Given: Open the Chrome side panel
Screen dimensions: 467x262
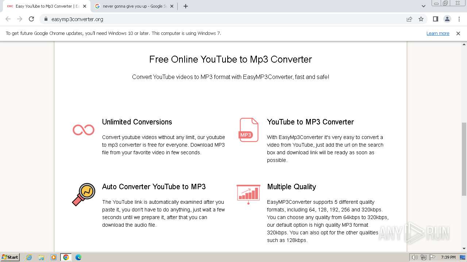Looking at the screenshot, I should click(435, 19).
